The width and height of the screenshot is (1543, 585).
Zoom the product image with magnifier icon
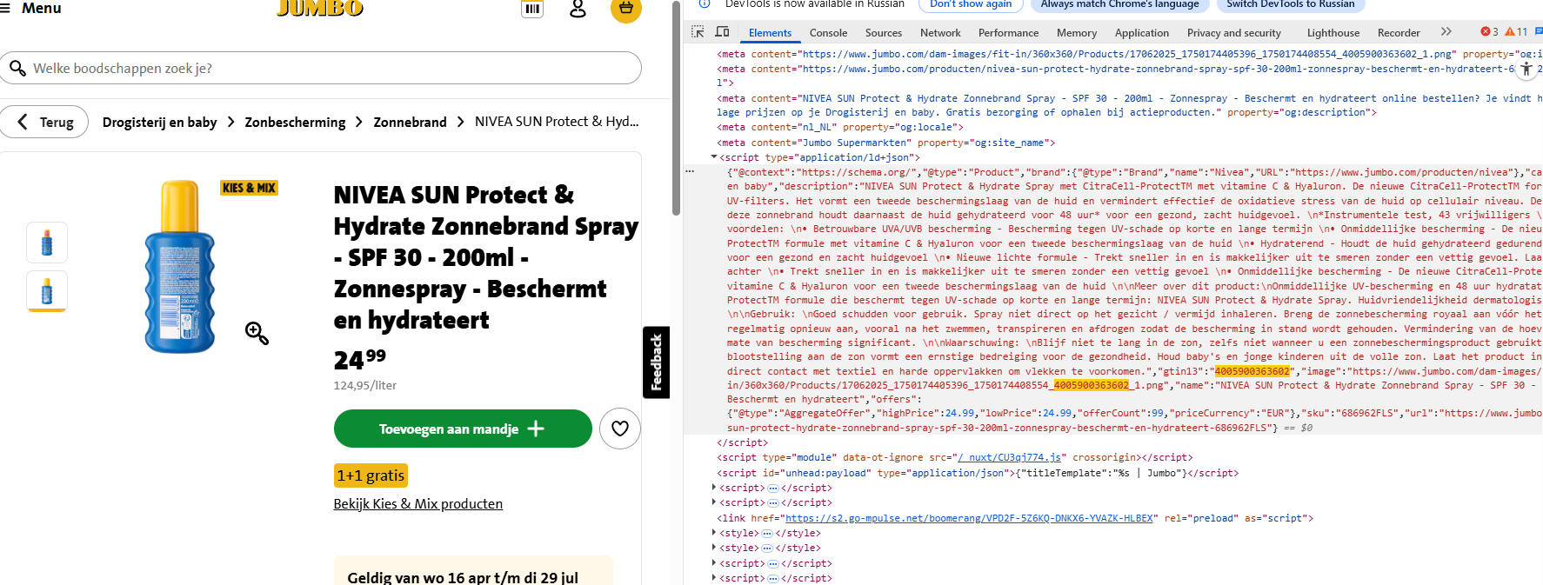pos(257,333)
